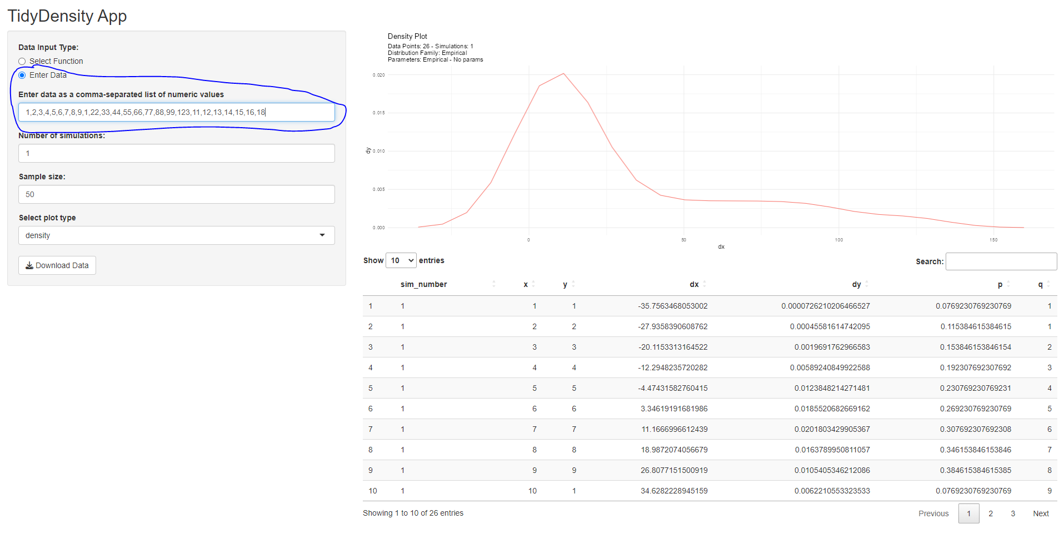1064x534 pixels.
Task: Choose the Select Function radio option
Action: point(22,62)
